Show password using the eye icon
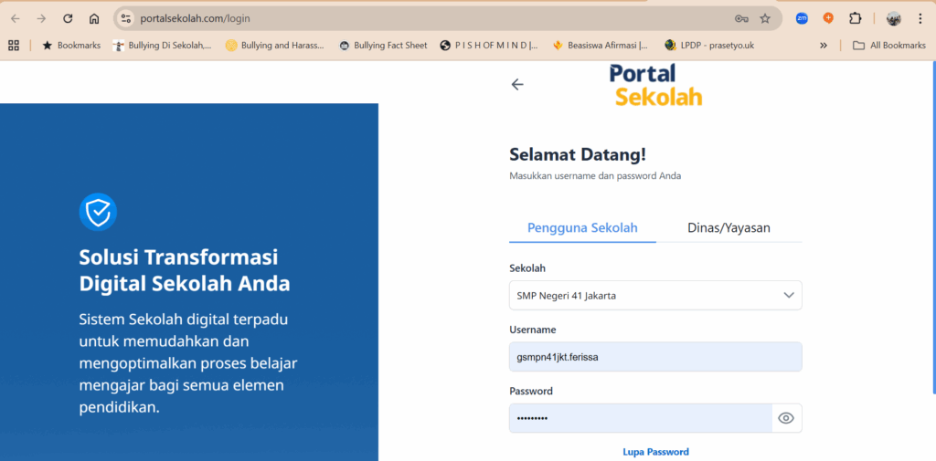The image size is (936, 461). (785, 418)
